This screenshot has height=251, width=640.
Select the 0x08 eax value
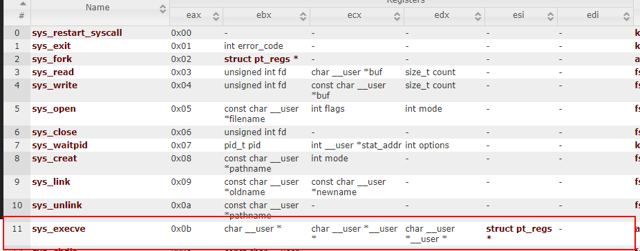181,158
